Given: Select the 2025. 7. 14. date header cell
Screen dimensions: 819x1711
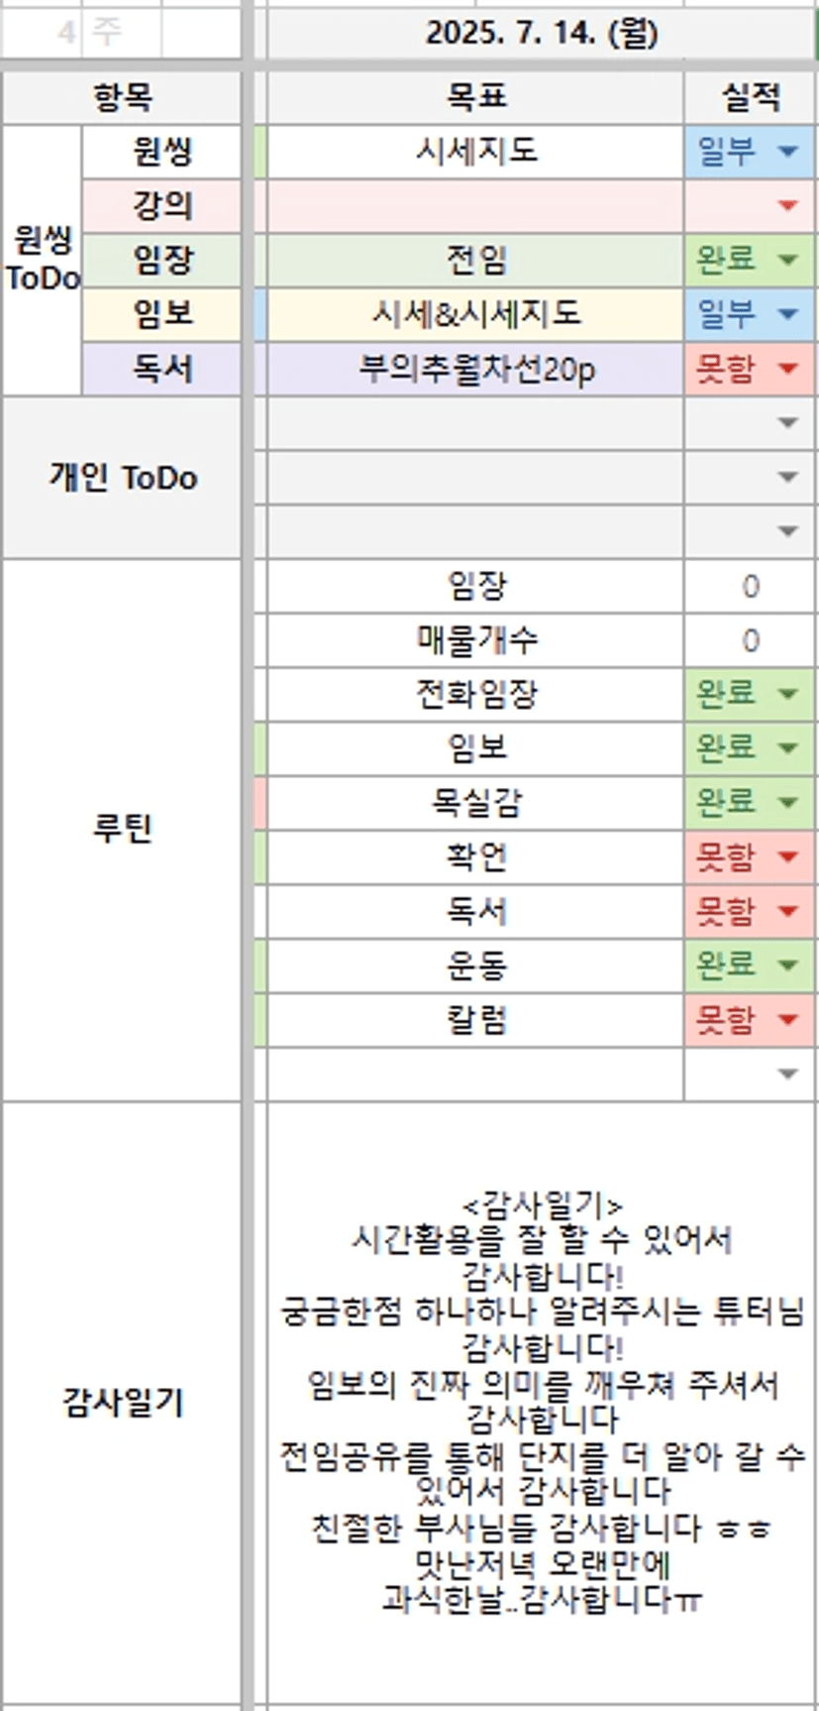Looking at the screenshot, I should click(x=541, y=34).
